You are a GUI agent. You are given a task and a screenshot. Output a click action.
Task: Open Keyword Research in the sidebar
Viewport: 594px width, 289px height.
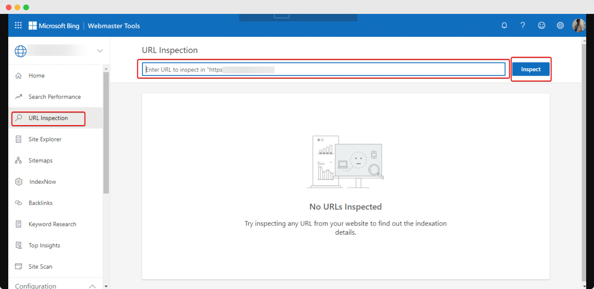(x=52, y=224)
